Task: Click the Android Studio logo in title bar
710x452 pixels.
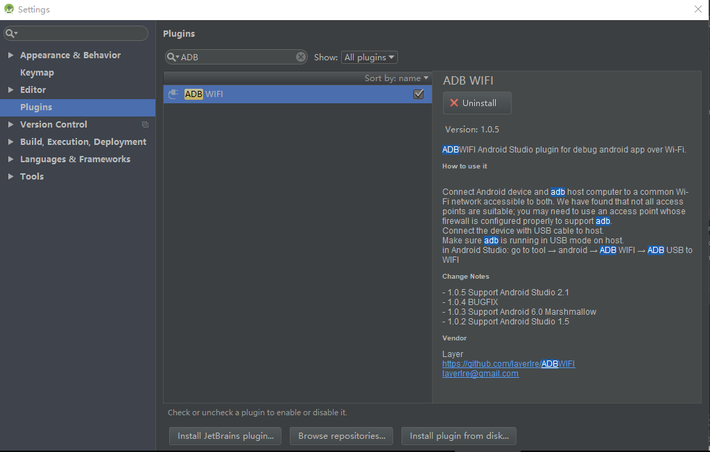Action: point(8,9)
